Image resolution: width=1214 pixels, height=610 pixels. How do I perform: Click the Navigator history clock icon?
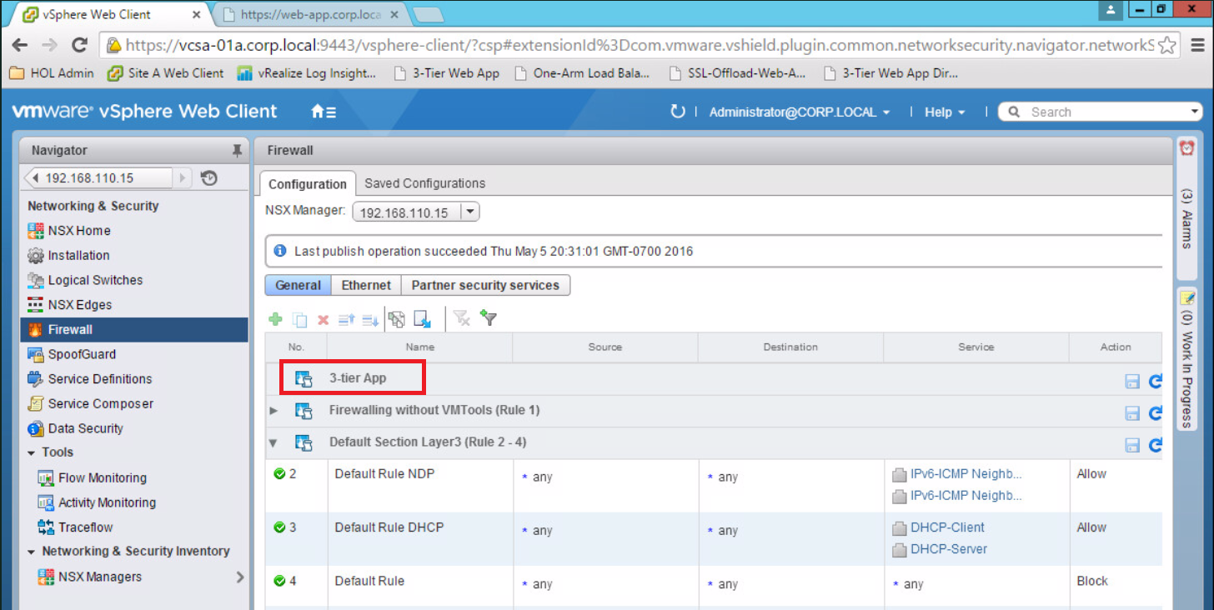tap(209, 177)
